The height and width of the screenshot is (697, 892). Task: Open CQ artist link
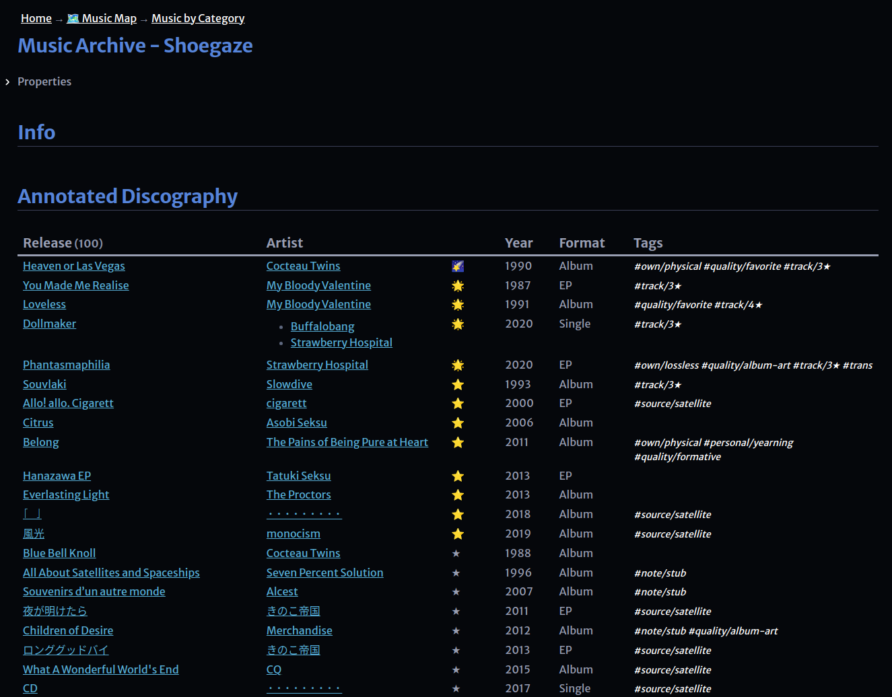(x=274, y=669)
